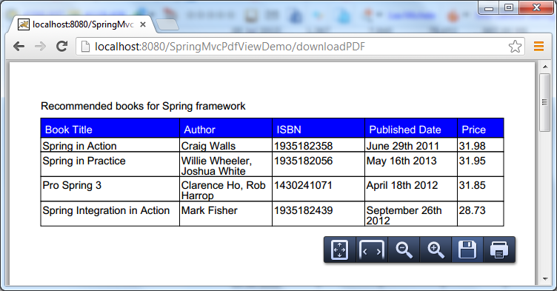
Task: Click the 'Pro Spring 3' cell
Action: [110, 190]
